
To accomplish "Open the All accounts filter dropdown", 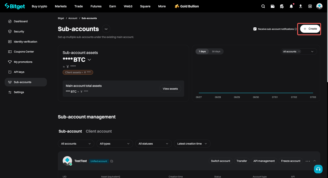I will (x=76, y=144).
